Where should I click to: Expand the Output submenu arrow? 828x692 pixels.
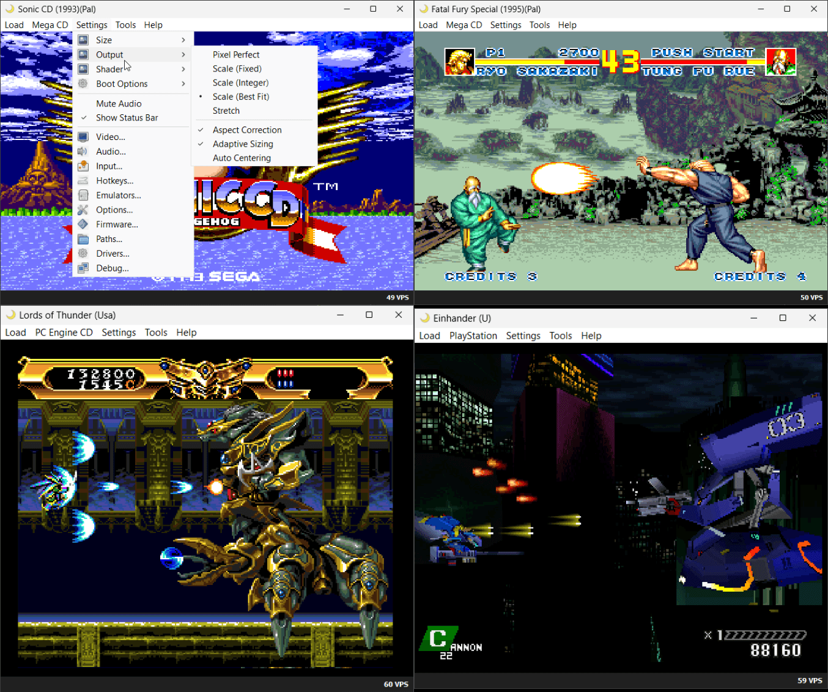coord(183,54)
